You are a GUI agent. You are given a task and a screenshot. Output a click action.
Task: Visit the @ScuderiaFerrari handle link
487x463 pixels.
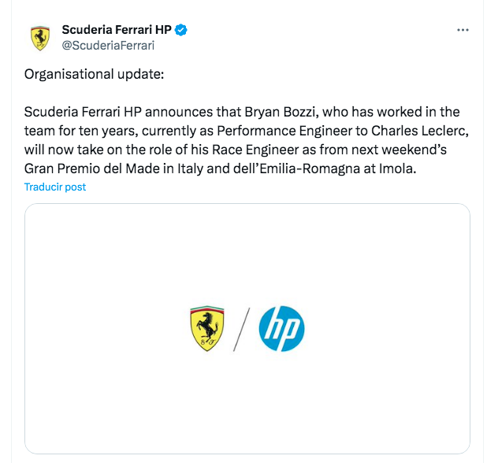click(x=107, y=45)
